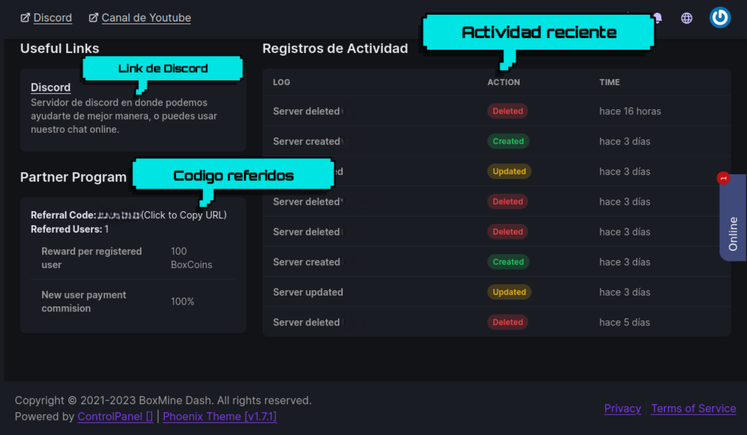Open notifications via the bell icon
The image size is (747, 435).
click(658, 18)
